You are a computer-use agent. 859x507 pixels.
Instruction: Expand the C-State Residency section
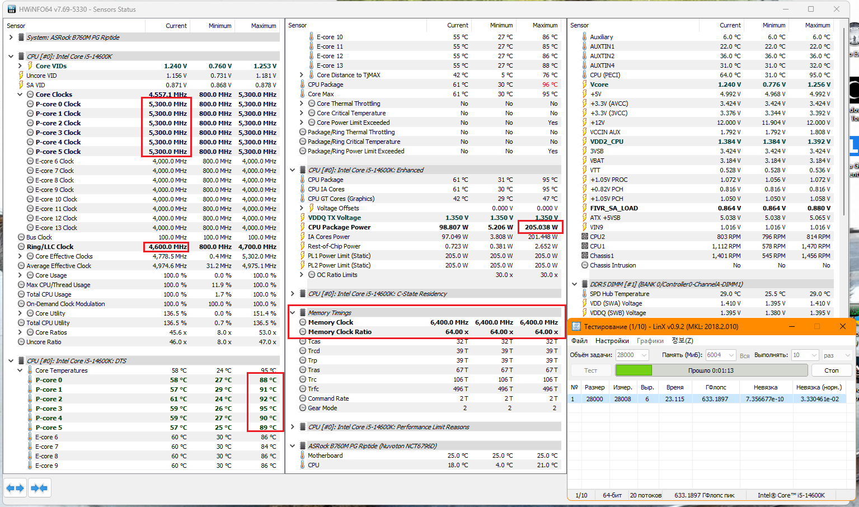(x=293, y=294)
